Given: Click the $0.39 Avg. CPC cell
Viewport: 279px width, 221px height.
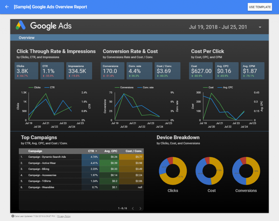Looking at the screenshot, I should 109,163.
